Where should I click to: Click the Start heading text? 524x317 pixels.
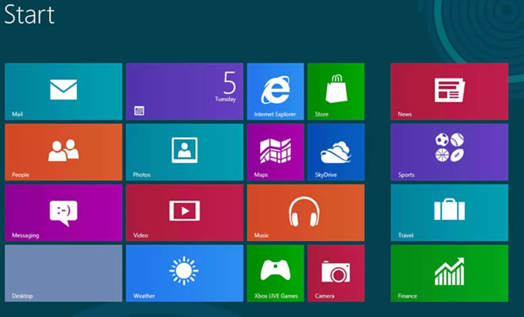coord(30,15)
